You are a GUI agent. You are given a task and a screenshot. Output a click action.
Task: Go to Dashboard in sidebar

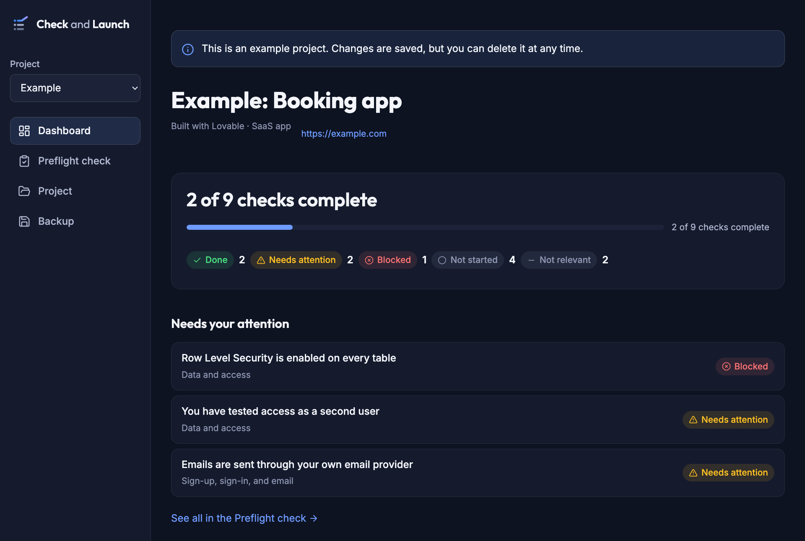pos(75,131)
